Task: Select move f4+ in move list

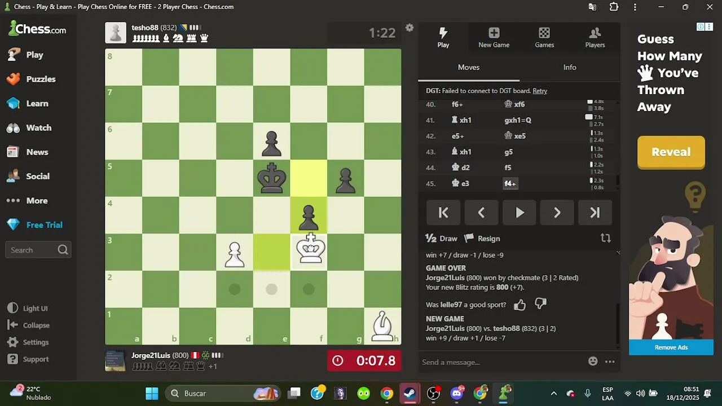Action: coord(510,183)
